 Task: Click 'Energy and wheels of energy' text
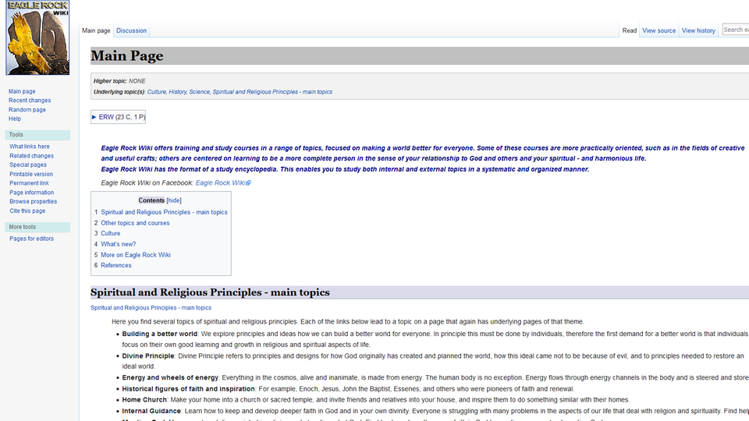coord(170,377)
